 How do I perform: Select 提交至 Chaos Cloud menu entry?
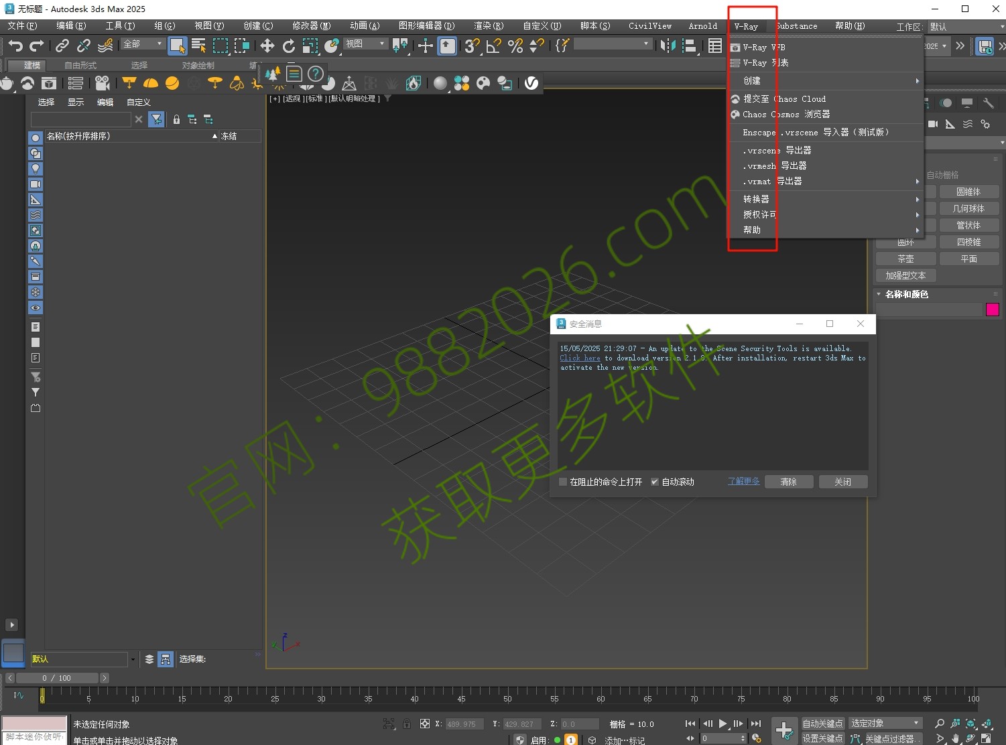point(826,99)
